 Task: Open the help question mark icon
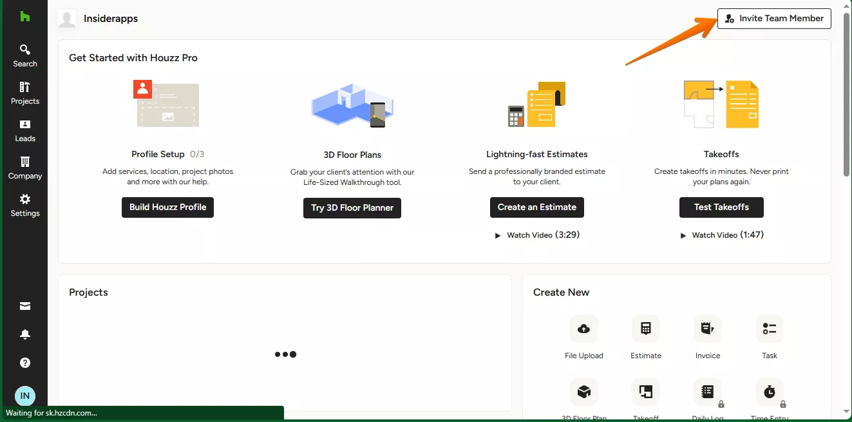pyautogui.click(x=25, y=363)
